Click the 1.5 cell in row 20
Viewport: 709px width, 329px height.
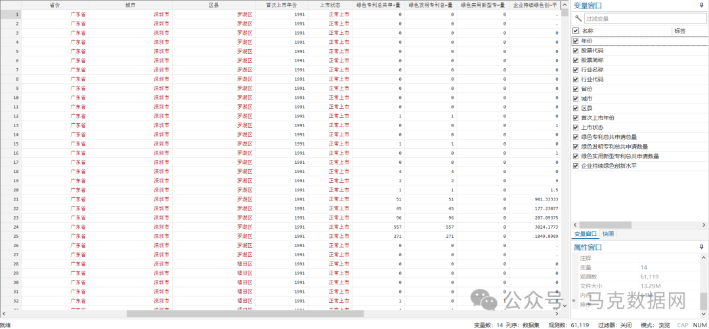(535, 190)
